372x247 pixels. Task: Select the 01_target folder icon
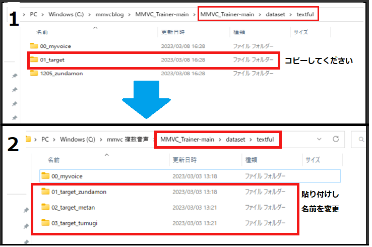point(34,59)
